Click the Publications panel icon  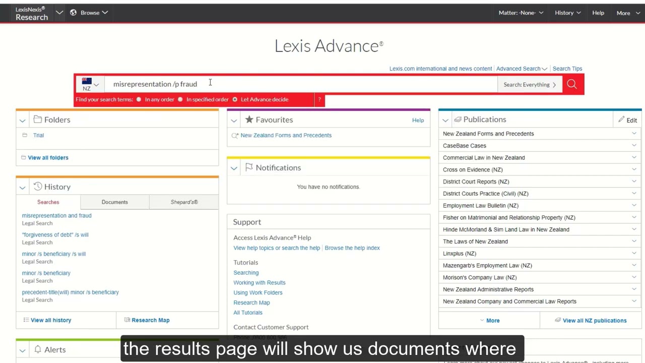pos(458,119)
